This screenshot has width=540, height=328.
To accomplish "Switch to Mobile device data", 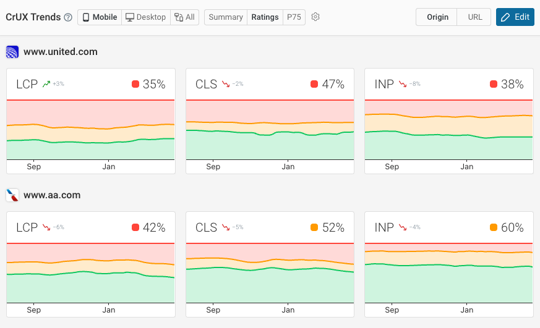I will pos(100,17).
